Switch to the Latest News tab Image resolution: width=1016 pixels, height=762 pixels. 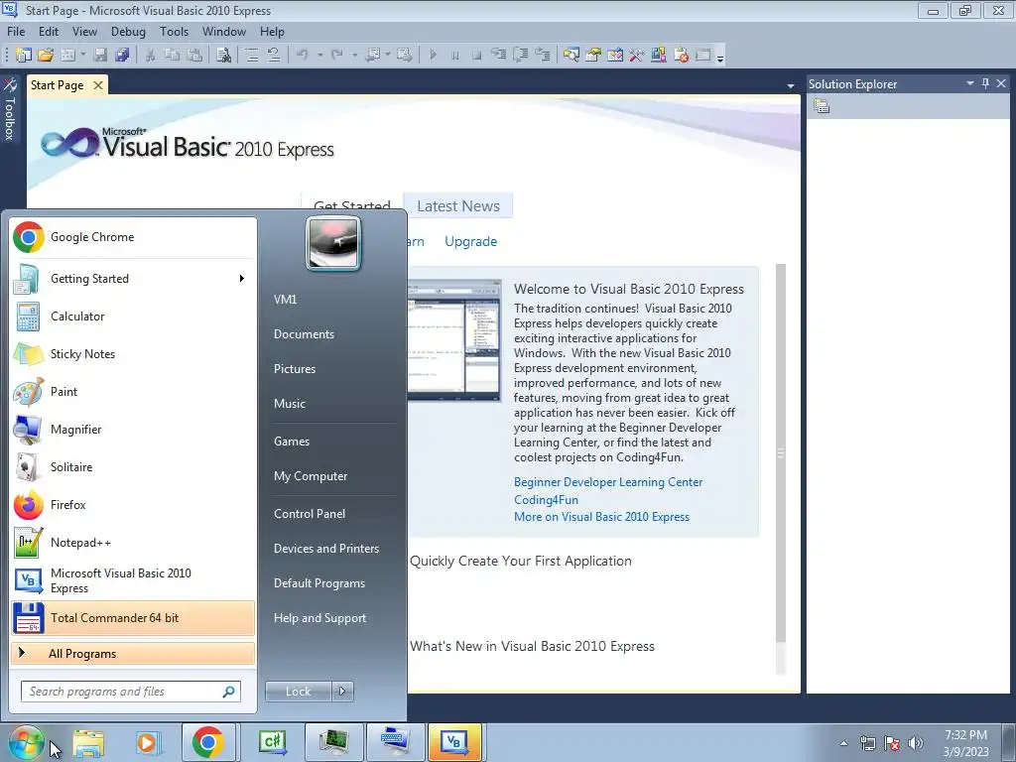pos(458,206)
